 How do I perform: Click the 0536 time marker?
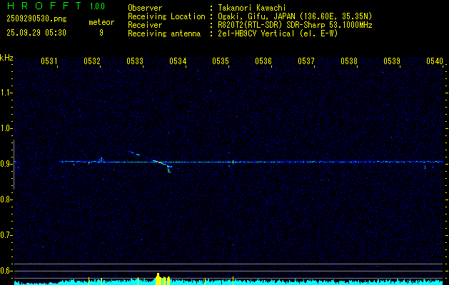click(263, 61)
